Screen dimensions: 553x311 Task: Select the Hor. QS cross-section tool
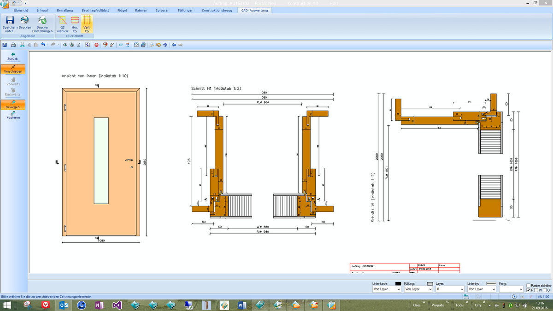click(x=75, y=23)
